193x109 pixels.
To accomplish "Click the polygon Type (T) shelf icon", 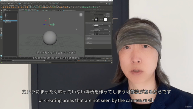I will (x=25, y=7).
